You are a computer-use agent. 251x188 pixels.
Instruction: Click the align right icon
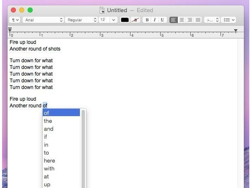click(190, 20)
